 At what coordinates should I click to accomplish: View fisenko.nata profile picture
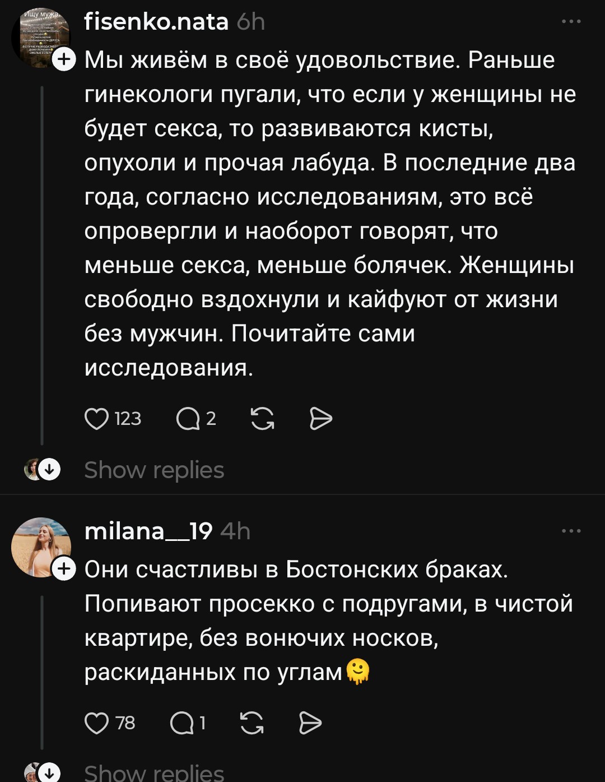(x=39, y=38)
